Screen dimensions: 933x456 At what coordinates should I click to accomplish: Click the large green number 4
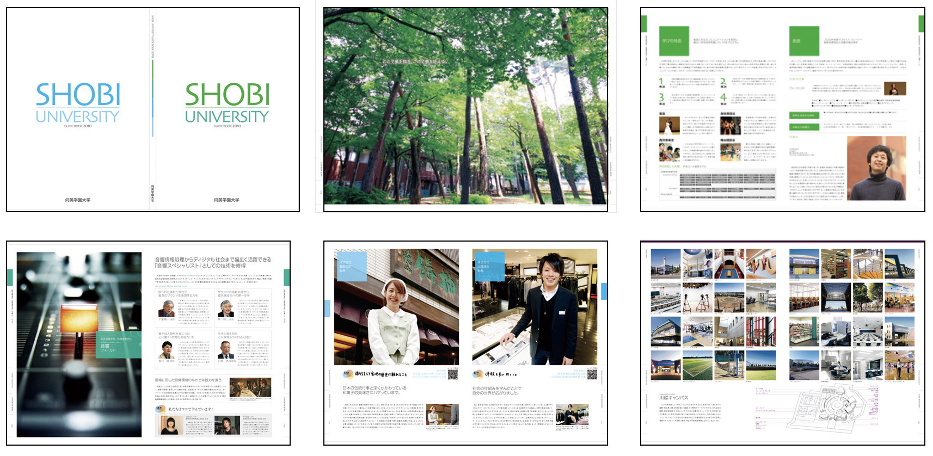[723, 98]
